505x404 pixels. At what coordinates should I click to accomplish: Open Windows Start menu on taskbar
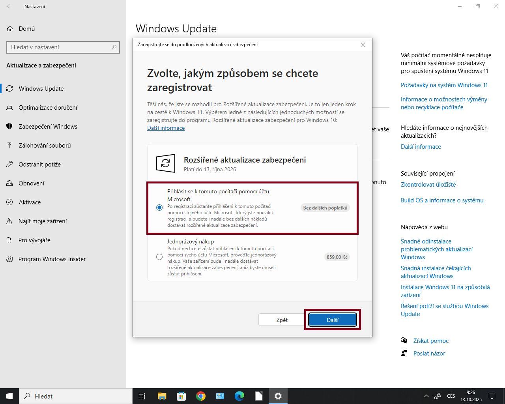click(x=9, y=396)
